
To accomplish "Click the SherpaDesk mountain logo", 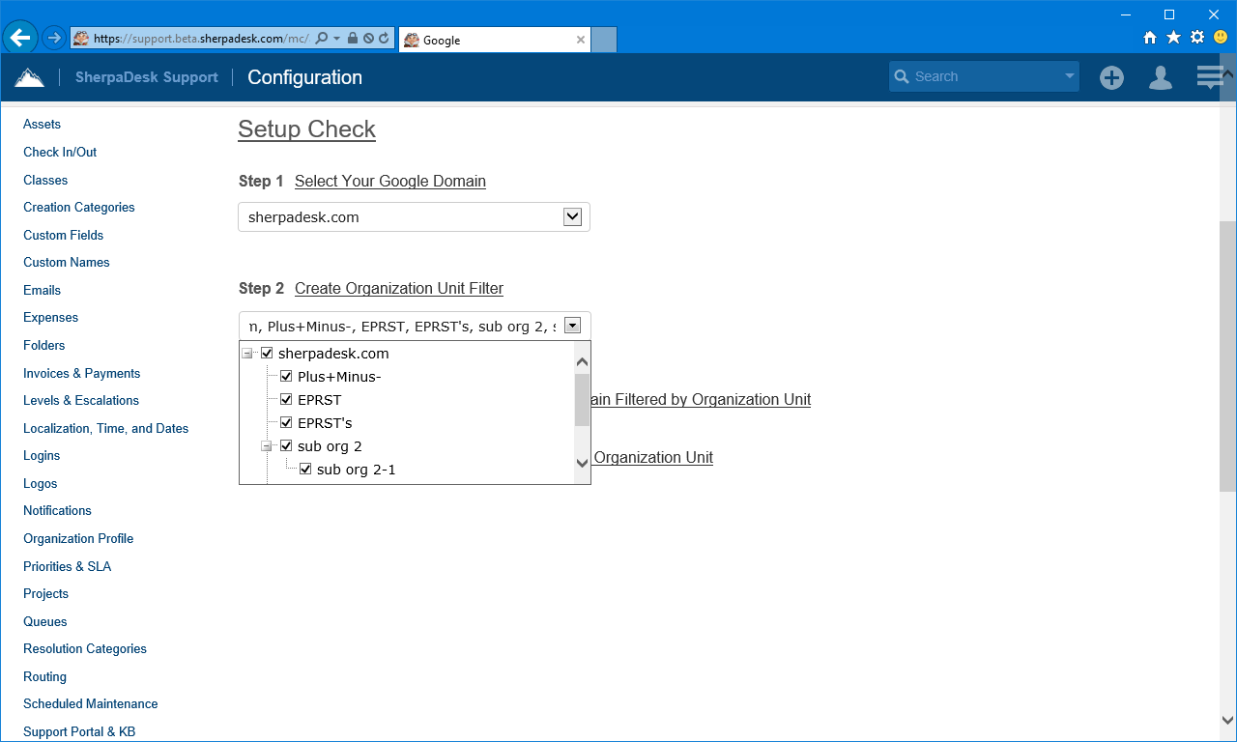I will coord(29,75).
